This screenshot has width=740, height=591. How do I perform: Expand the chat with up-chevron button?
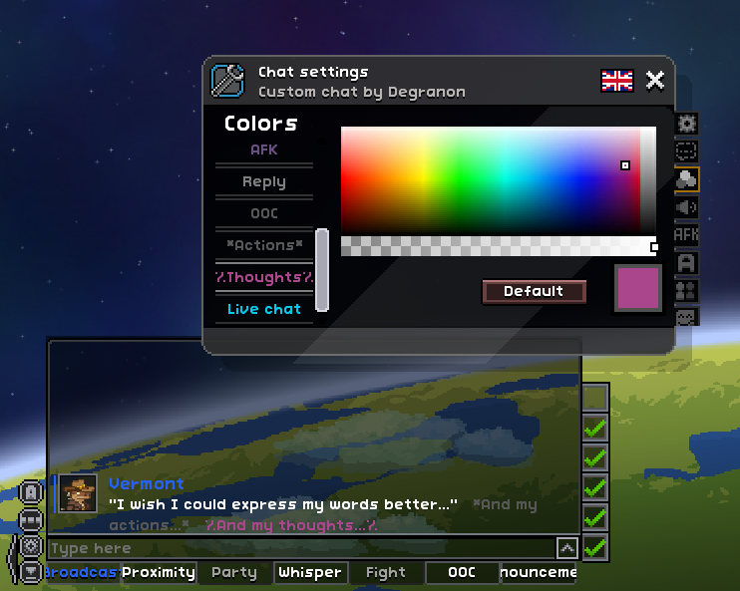click(x=567, y=548)
